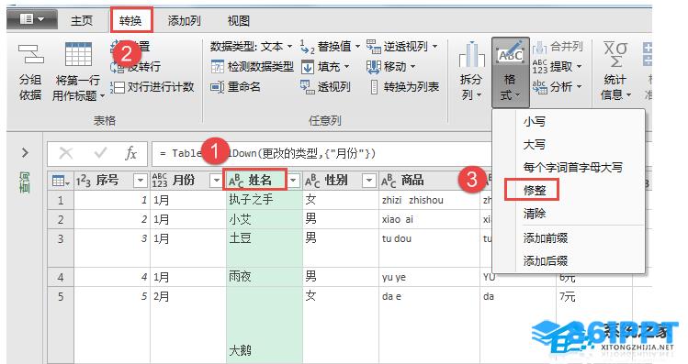Click 填充 down-arrow icon
The height and width of the screenshot is (364, 688).
point(308,67)
